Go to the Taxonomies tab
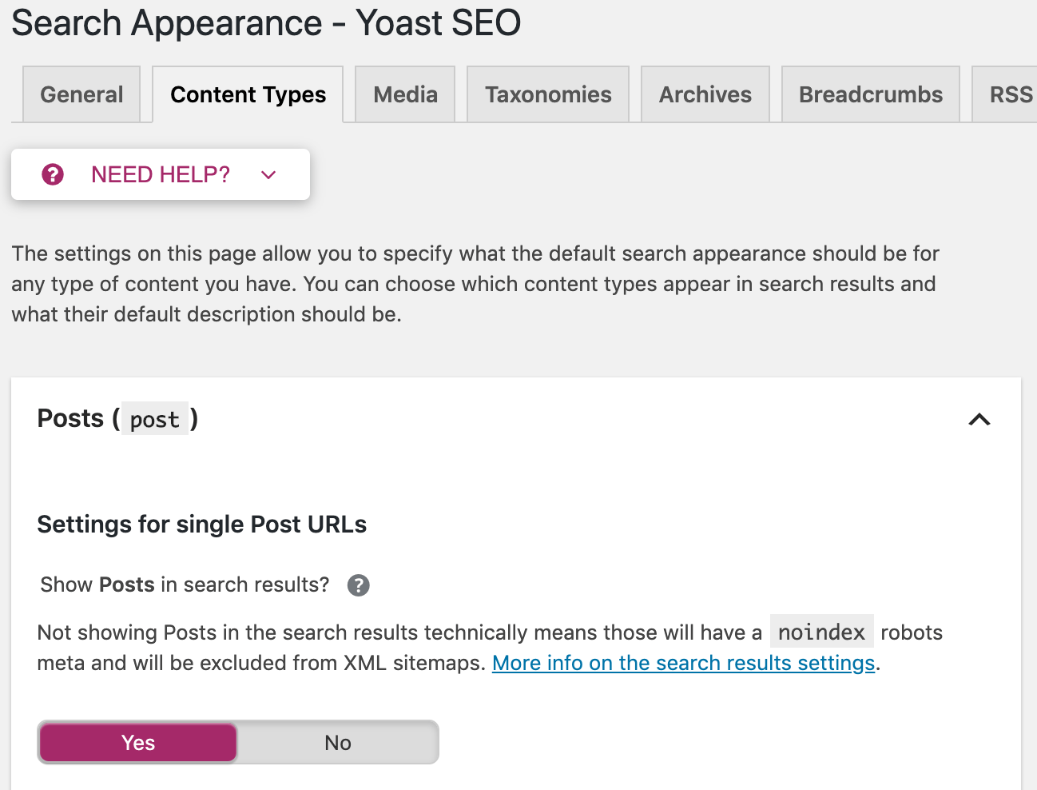The image size is (1037, 790). (548, 94)
